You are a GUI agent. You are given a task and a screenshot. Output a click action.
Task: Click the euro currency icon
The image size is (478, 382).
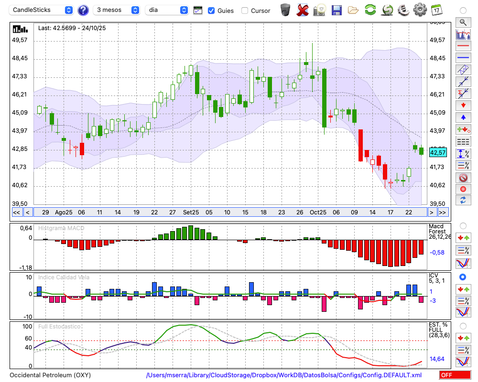pyautogui.click(x=404, y=10)
